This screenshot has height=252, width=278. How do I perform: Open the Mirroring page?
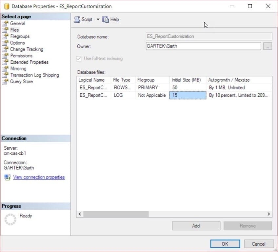[x=18, y=69]
